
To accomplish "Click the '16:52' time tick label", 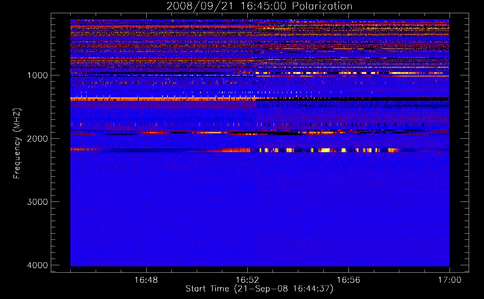I will tap(247, 280).
